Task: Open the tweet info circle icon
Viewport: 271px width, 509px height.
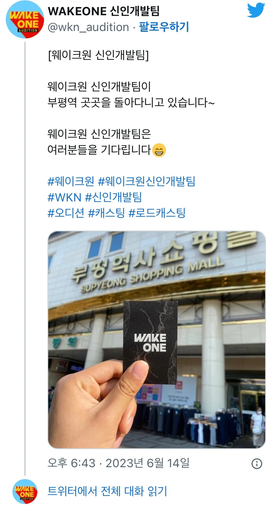Action: 257,463
